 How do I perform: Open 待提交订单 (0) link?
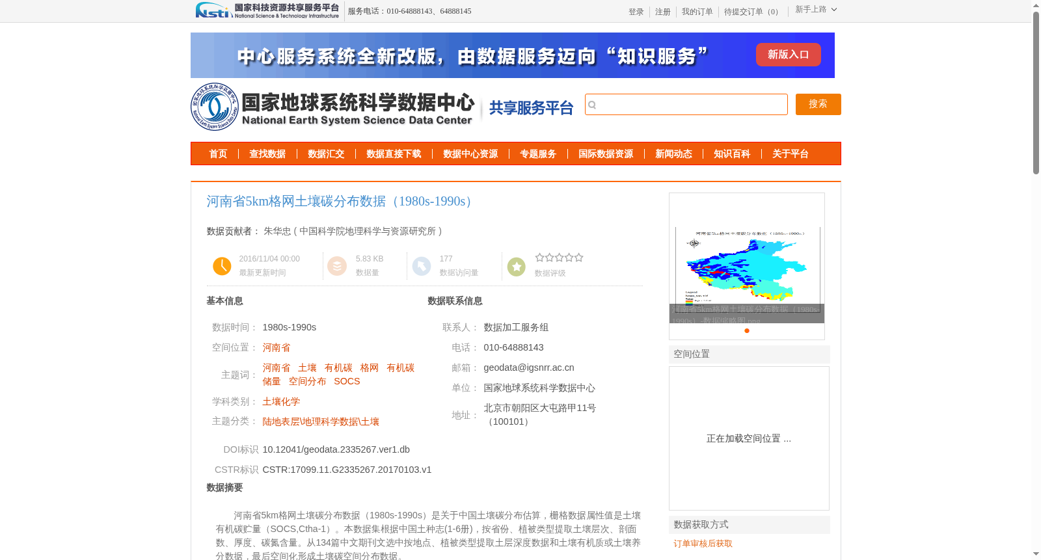pos(753,12)
